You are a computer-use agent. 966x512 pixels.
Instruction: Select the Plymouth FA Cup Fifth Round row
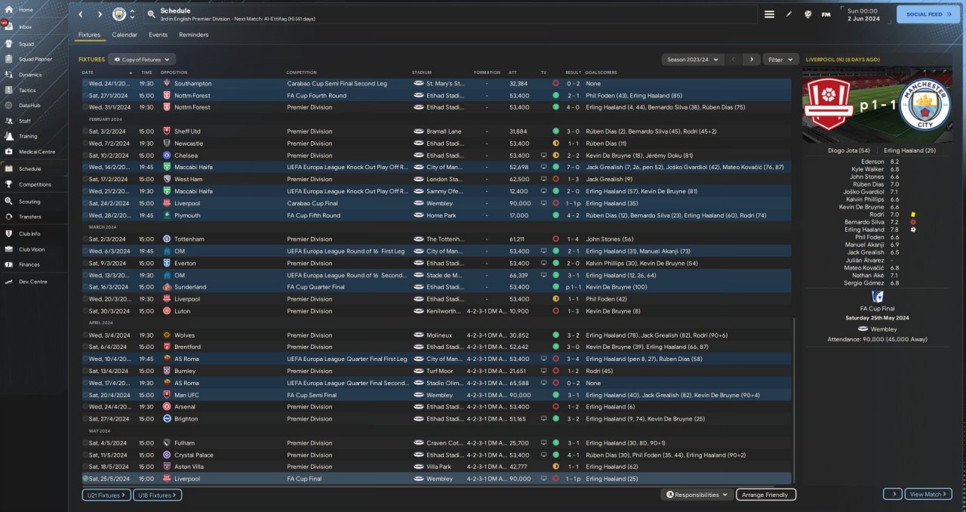[436, 215]
